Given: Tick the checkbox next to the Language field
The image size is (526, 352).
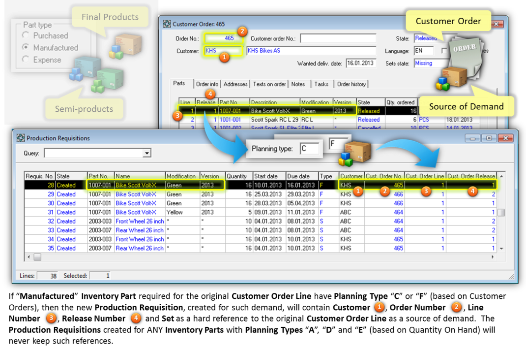Looking at the screenshot, I should [444, 51].
